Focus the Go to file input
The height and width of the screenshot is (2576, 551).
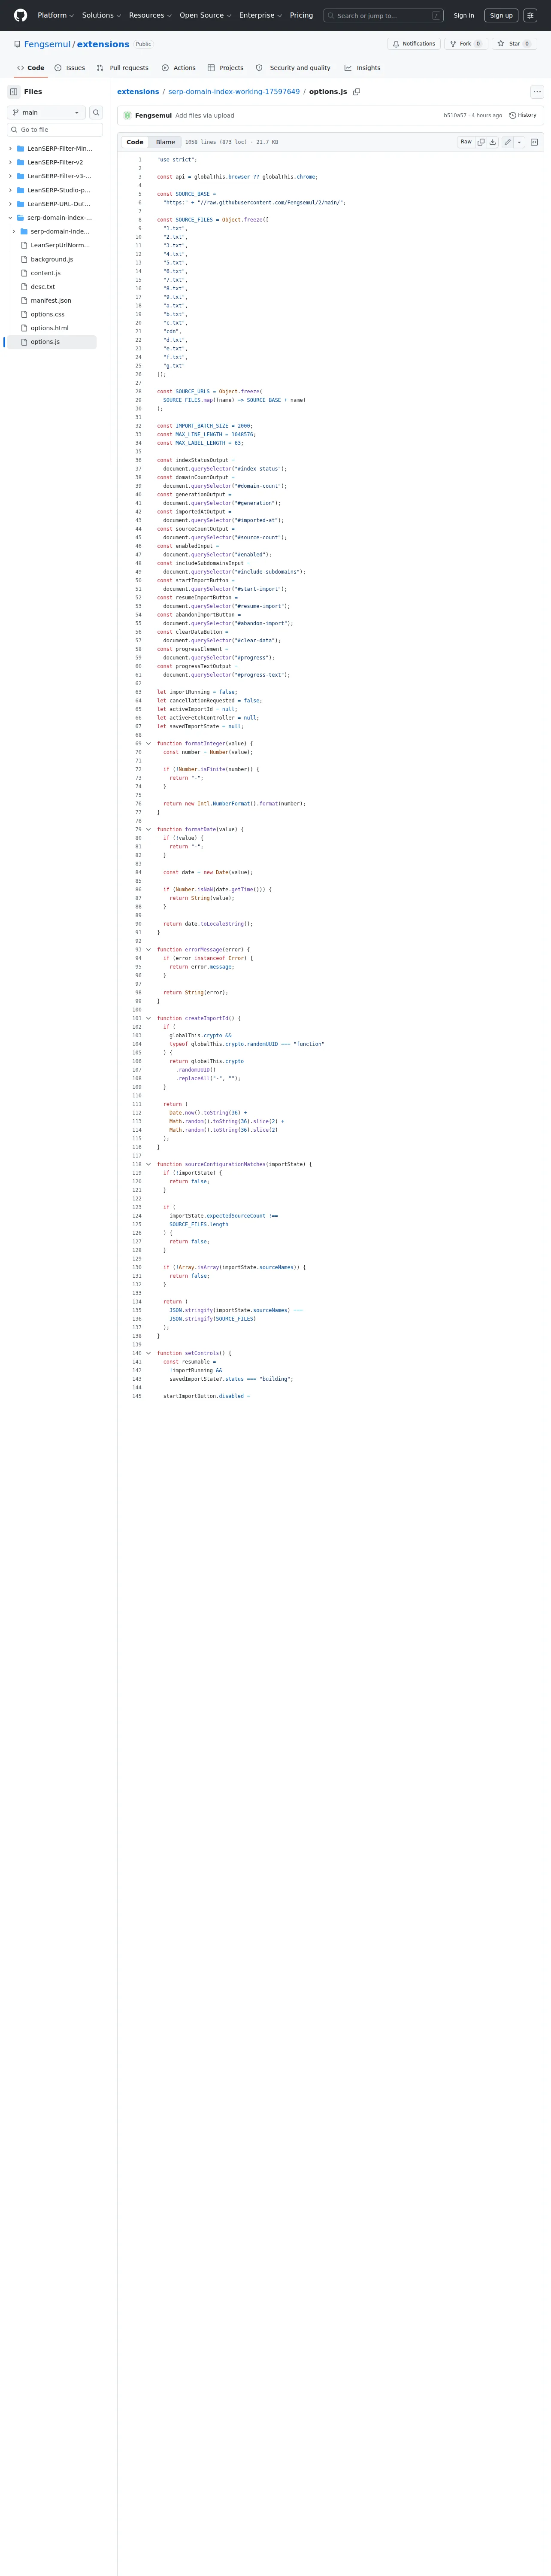[55, 130]
